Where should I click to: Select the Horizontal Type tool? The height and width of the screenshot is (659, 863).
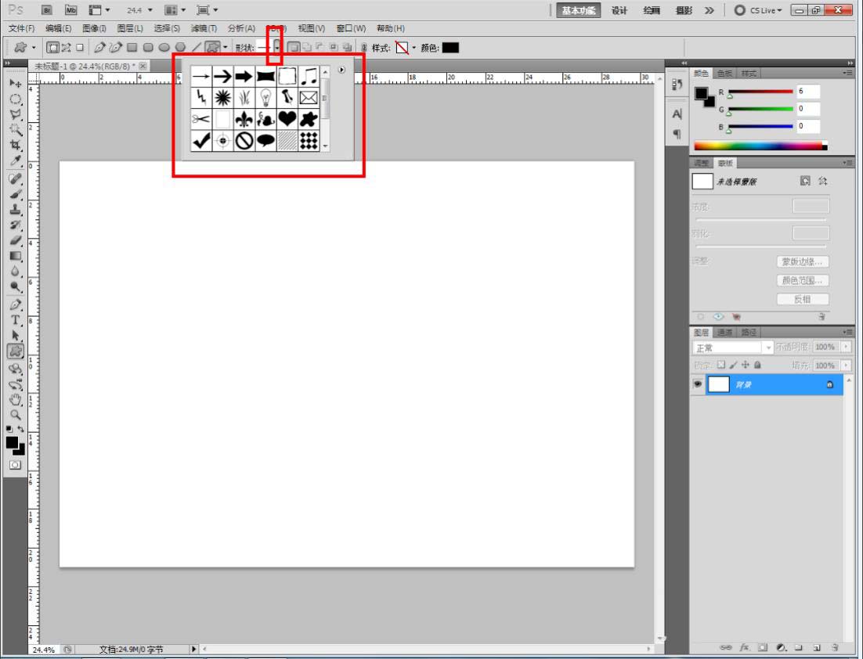[x=16, y=320]
